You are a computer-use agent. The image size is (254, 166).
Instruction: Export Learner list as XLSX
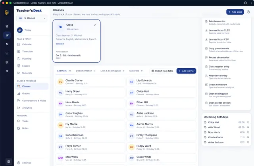pyautogui.click(x=226, y=32)
